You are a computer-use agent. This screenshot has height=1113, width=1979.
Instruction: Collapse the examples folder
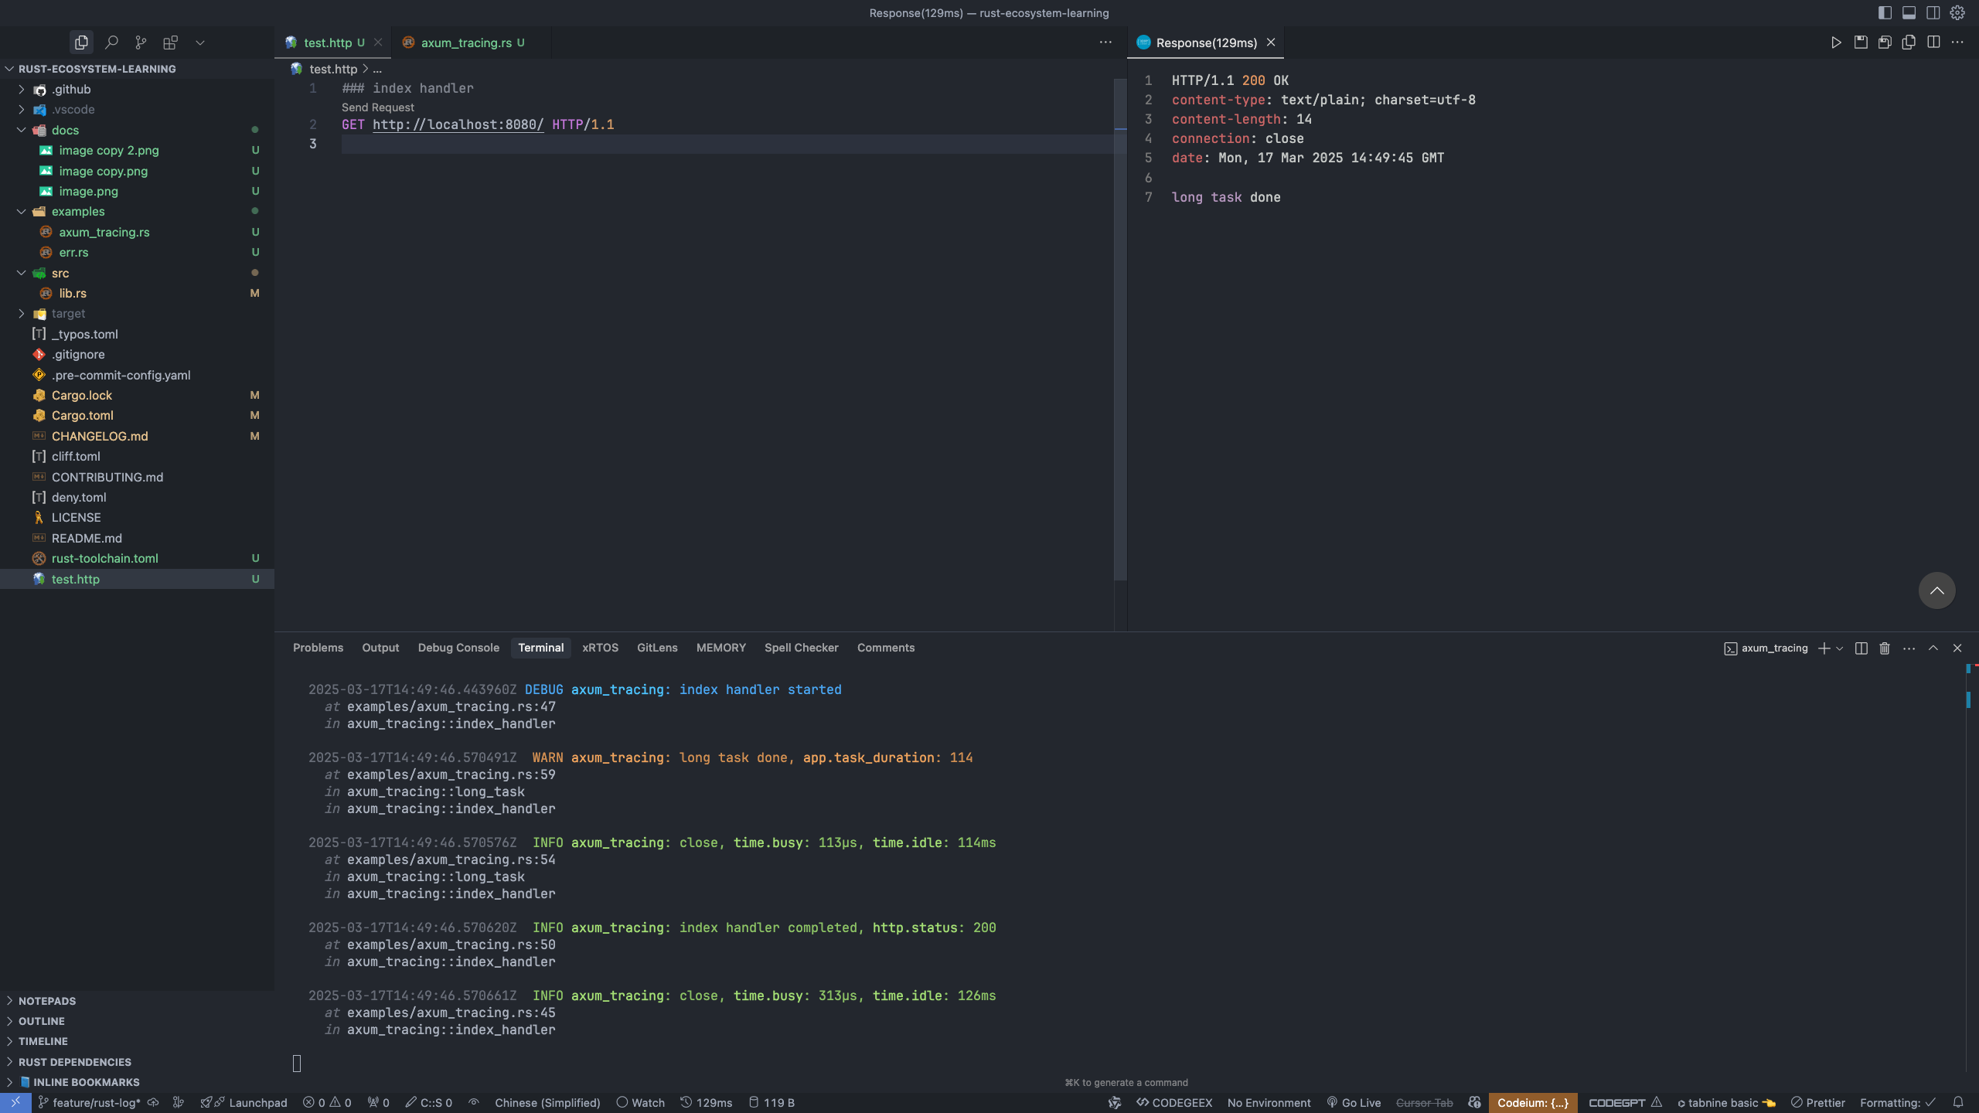tap(78, 212)
